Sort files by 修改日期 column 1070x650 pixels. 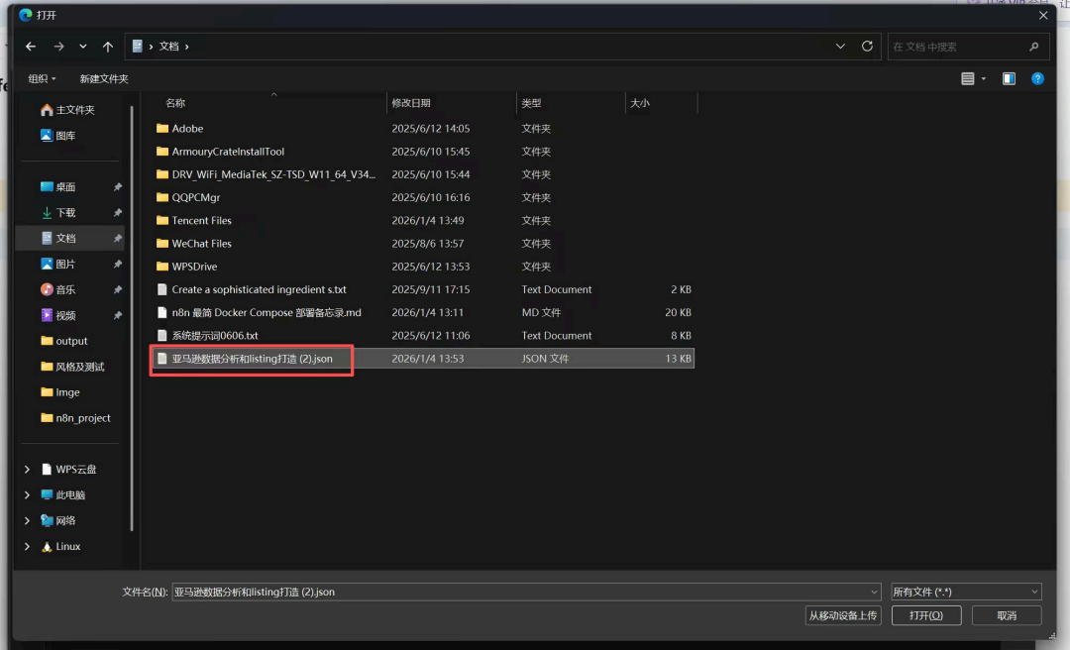pyautogui.click(x=411, y=103)
